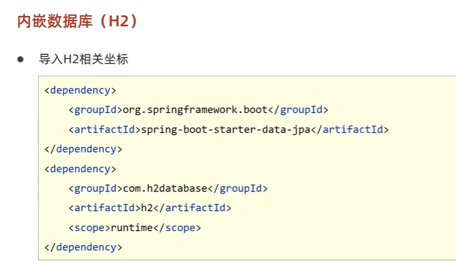Click the heading 内嵌数据库（H2）
This screenshot has width=456, height=278.
point(79,20)
